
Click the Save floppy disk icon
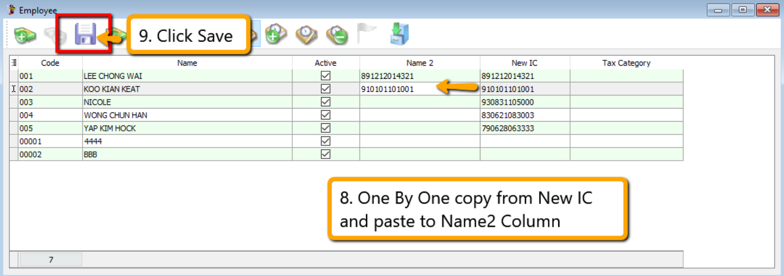tap(85, 34)
